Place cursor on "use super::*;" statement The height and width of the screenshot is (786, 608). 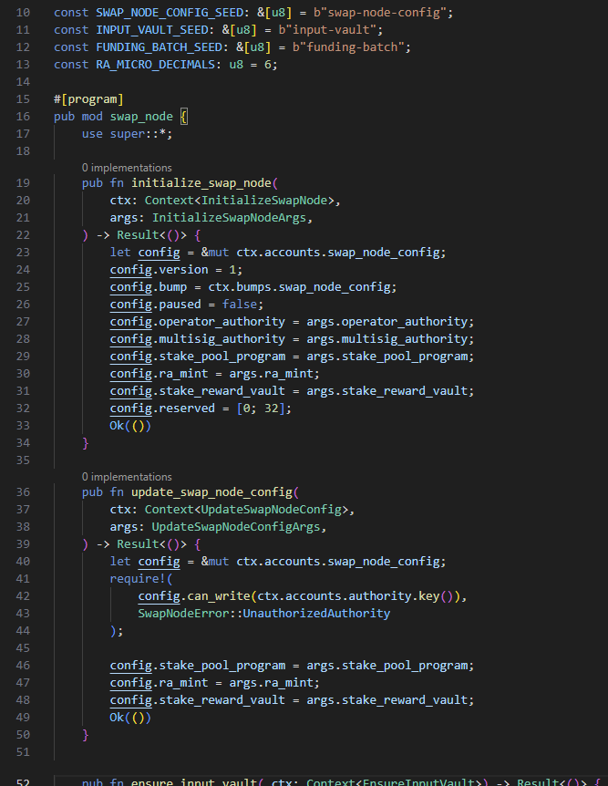click(128, 134)
